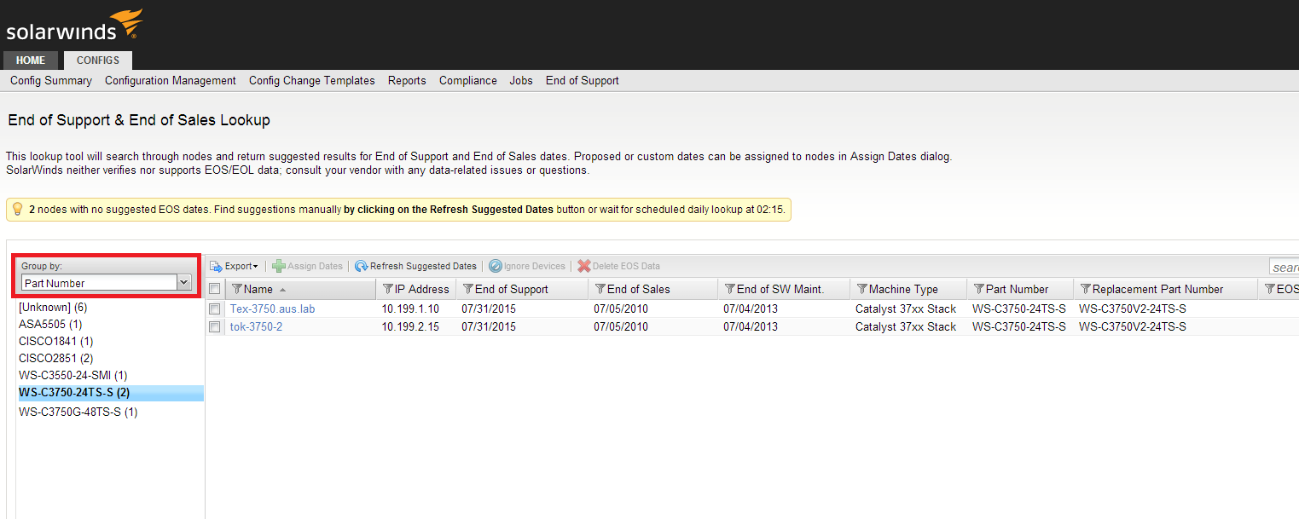Click the Refresh Suggested Dates icon
This screenshot has width=1299, height=519.
point(362,266)
